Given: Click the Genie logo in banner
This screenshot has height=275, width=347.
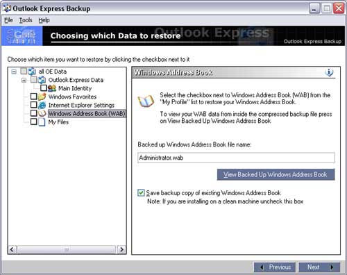Looking at the screenshot, I should coord(22,35).
